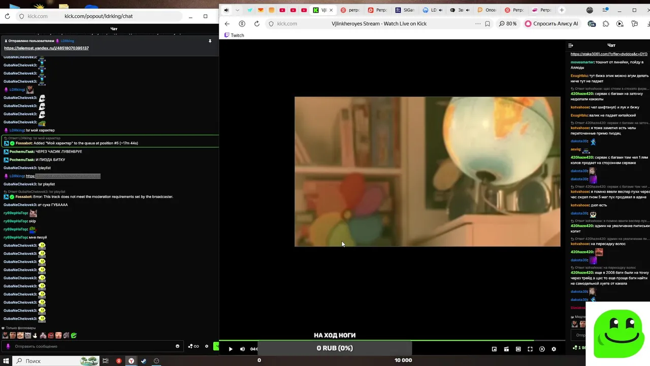The image size is (650, 366).
Task: Mute audio on the LD tab
Action: click(440, 10)
